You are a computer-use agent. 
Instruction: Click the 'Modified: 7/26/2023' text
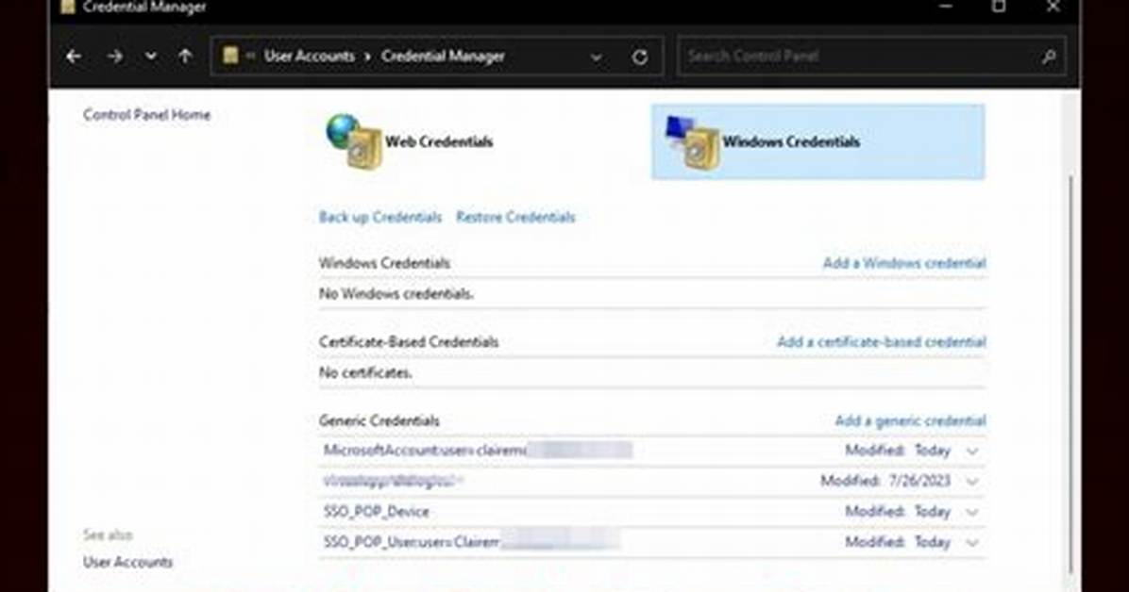tap(885, 481)
